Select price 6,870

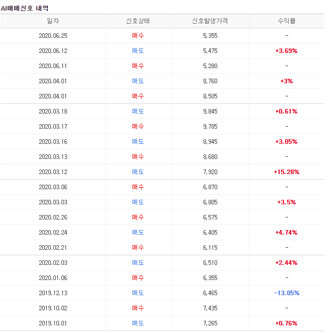click(210, 187)
